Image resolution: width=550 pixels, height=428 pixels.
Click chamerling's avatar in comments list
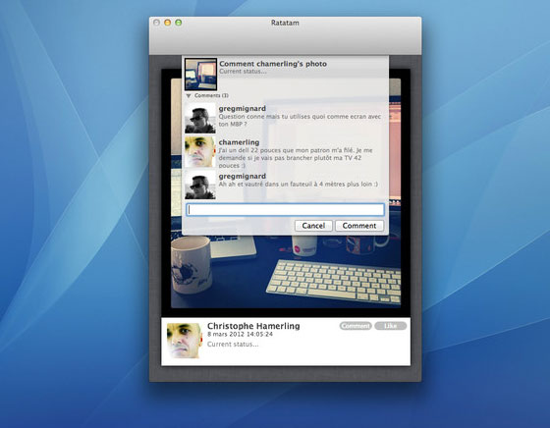[200, 152]
